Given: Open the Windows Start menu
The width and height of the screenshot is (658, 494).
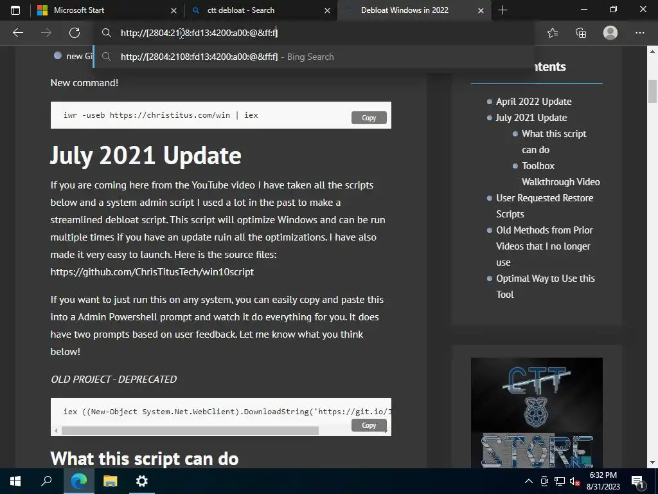Looking at the screenshot, I should tap(15, 481).
